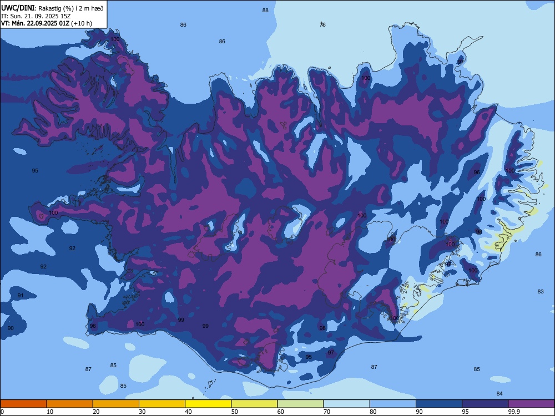Click the '76' humidity value on the map

[x=322, y=24]
